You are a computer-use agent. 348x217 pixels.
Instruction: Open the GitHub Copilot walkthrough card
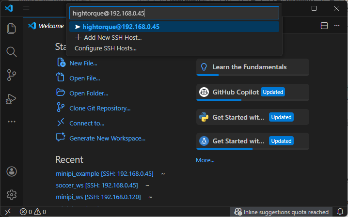pyautogui.click(x=253, y=93)
